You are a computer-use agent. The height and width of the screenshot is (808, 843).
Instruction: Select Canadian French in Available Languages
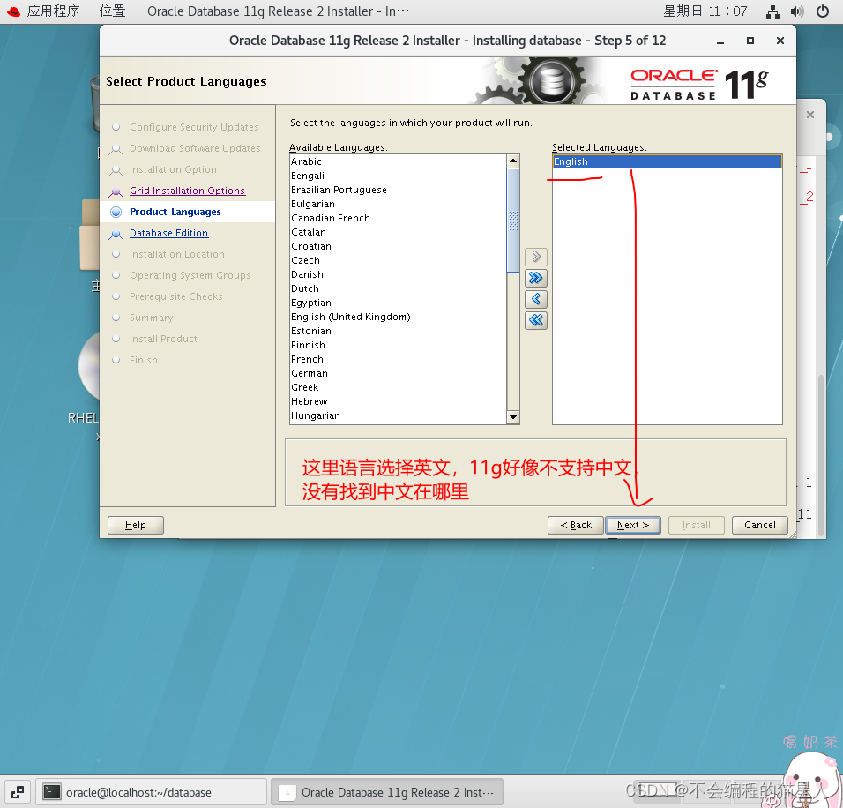(398, 218)
